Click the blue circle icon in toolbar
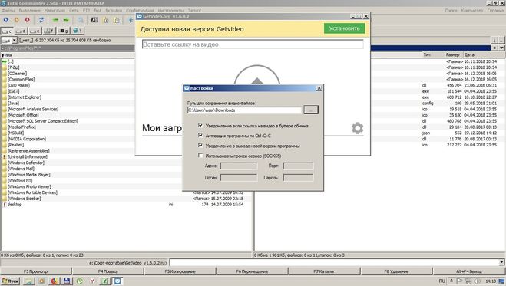 [6, 20]
